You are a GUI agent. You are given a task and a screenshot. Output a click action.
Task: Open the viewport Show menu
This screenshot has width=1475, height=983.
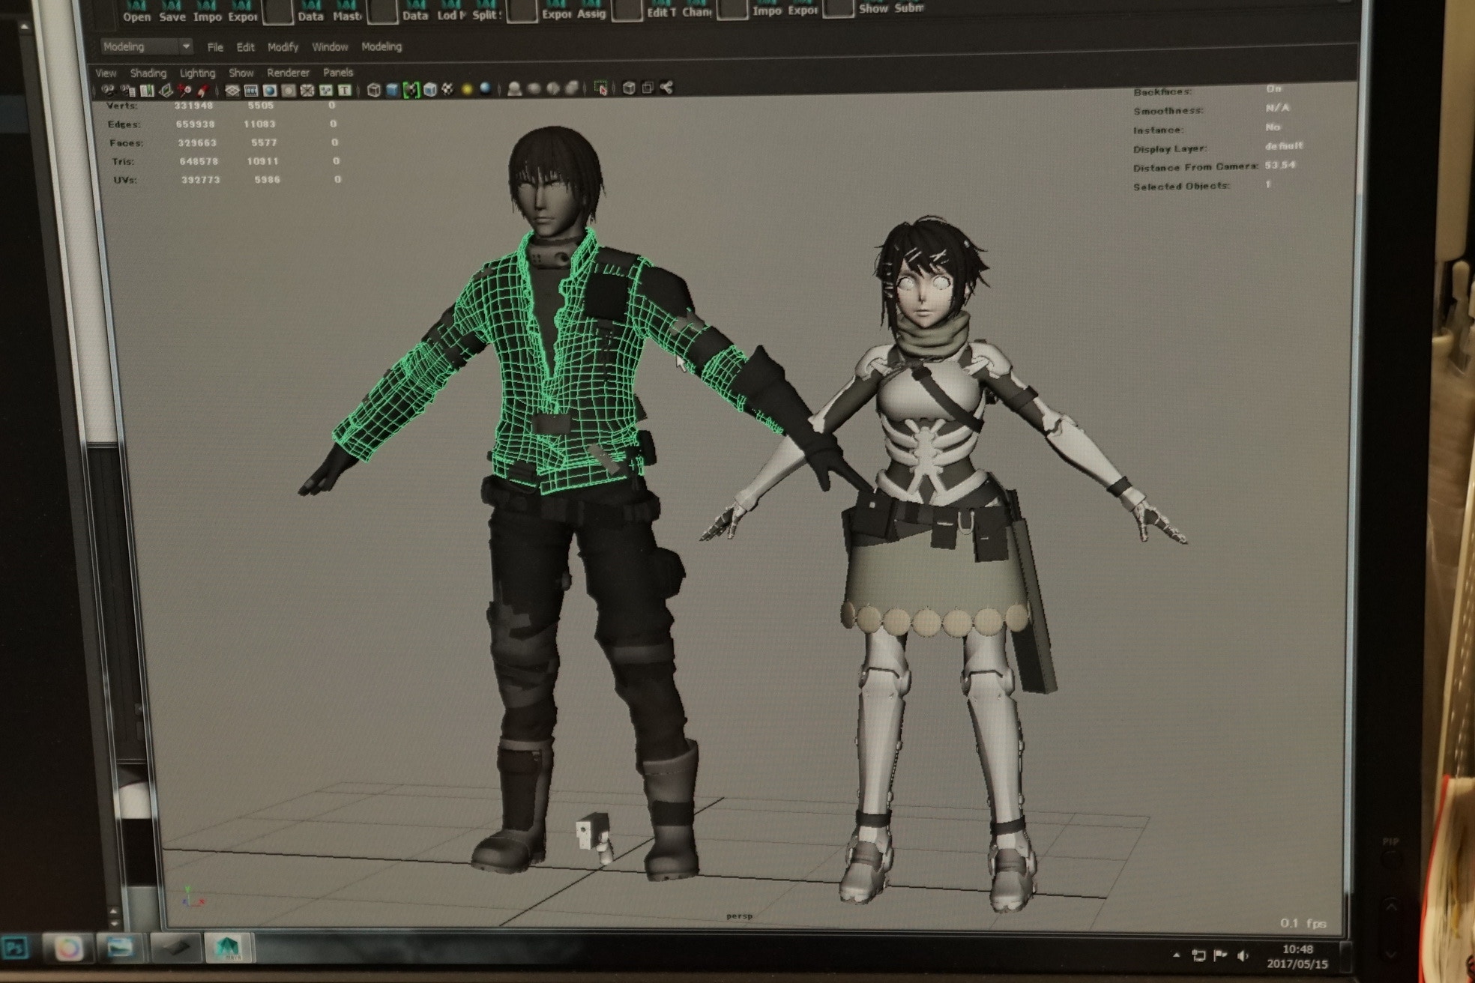coord(241,73)
